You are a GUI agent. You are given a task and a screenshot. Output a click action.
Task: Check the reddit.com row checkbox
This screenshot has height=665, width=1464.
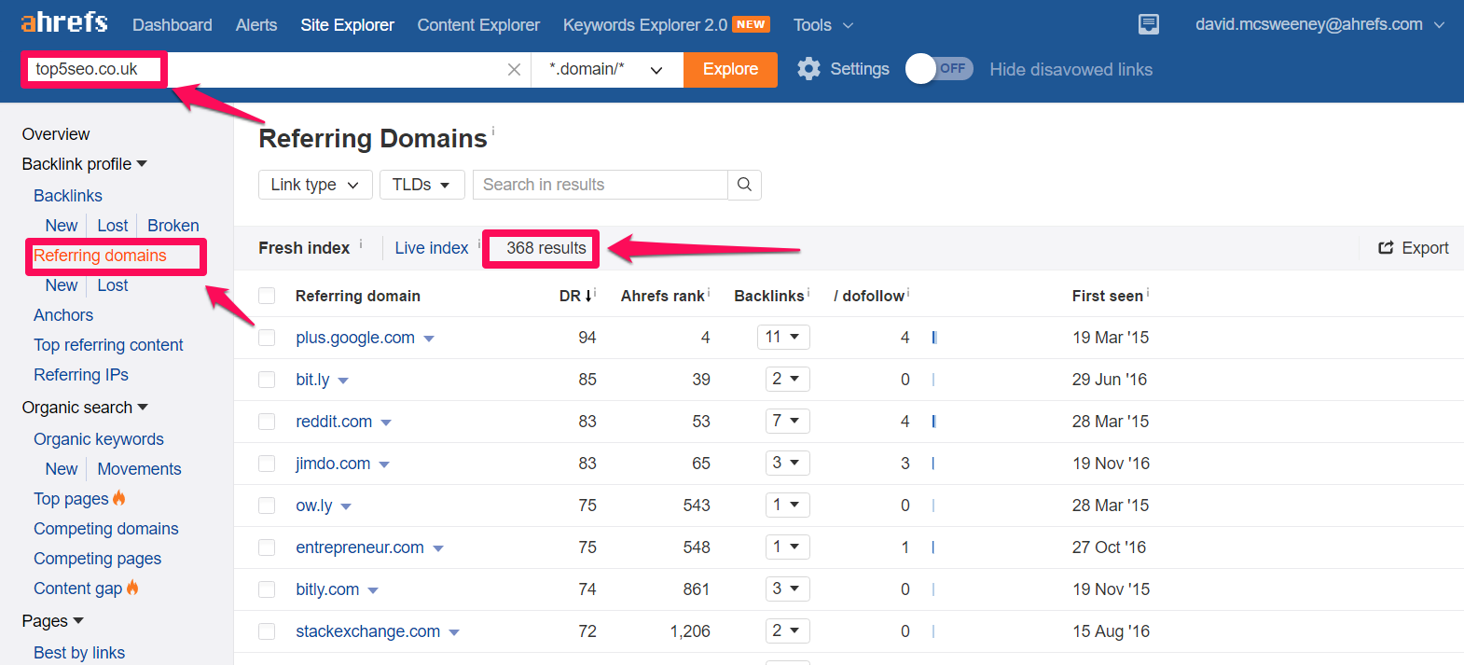267,422
